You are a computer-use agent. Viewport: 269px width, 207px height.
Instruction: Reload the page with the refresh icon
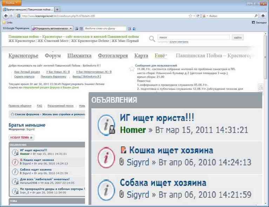199,16
